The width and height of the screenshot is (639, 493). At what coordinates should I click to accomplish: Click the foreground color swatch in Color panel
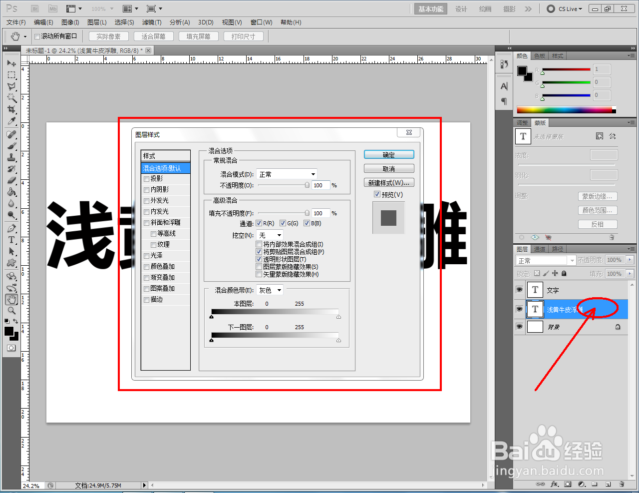pyautogui.click(x=522, y=71)
